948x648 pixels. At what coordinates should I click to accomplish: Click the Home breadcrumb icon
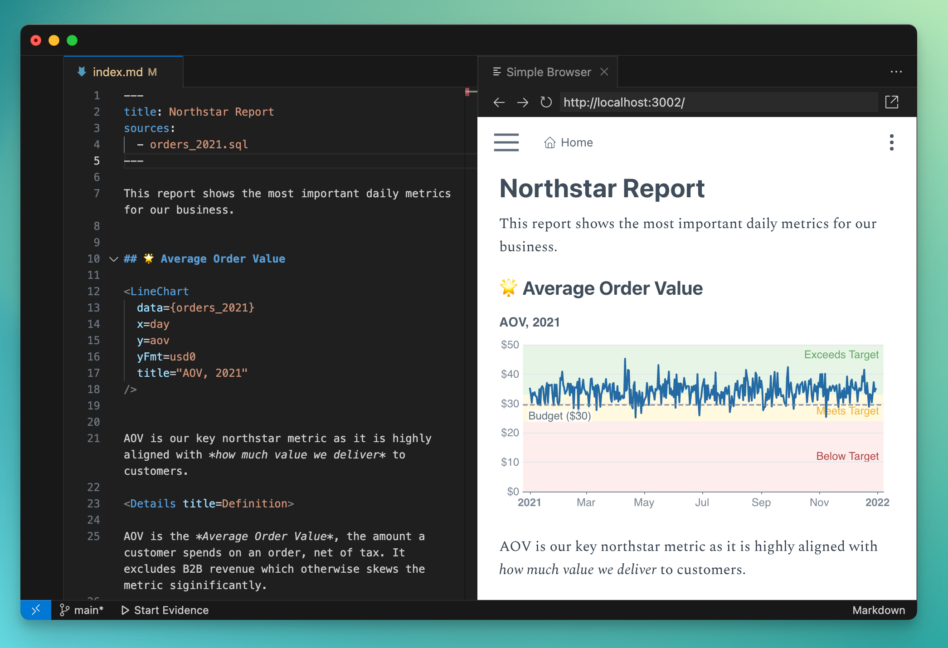(549, 143)
